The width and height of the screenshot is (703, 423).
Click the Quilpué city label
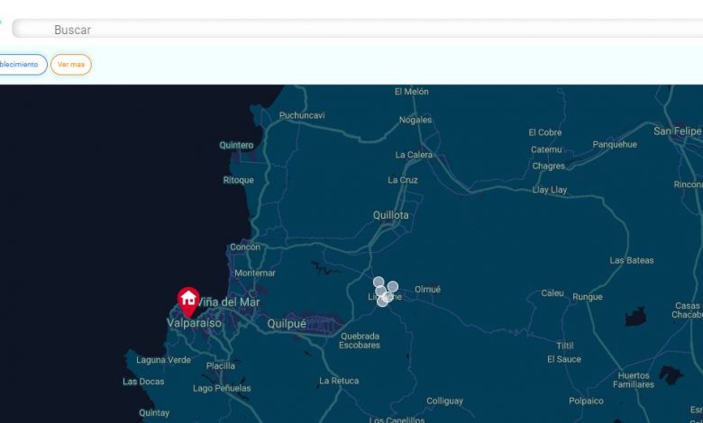pos(287,324)
